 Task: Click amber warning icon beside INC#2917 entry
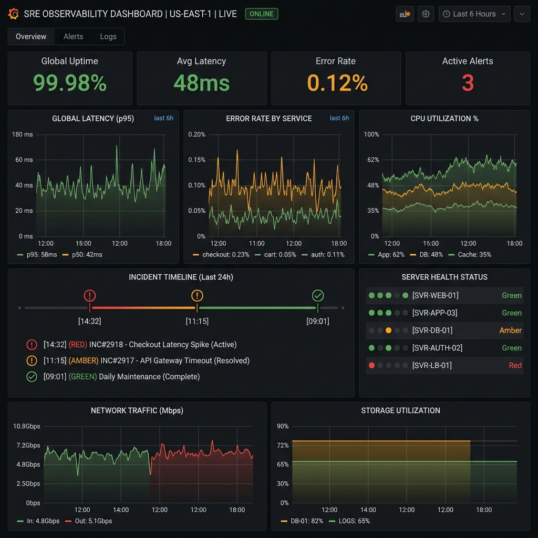point(32,360)
